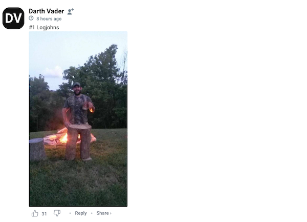Viewport: 307px width, 222px height.
Task: Follow Darth Vader via add-person icon
Action: (71, 11)
